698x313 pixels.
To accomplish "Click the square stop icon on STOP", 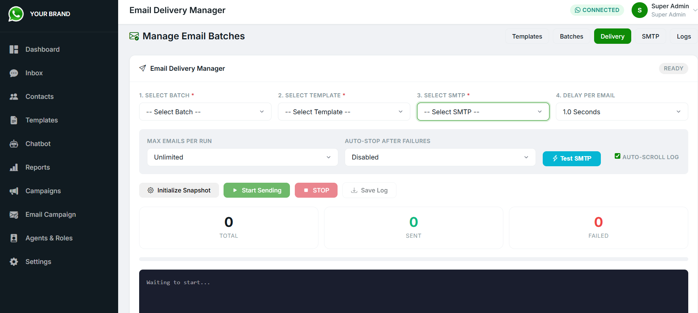I will (x=306, y=190).
